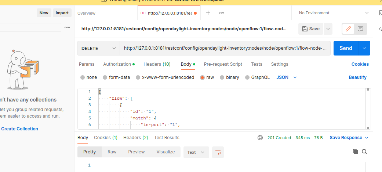Click Create Collection link
The image size is (382, 172).
[x=20, y=129]
